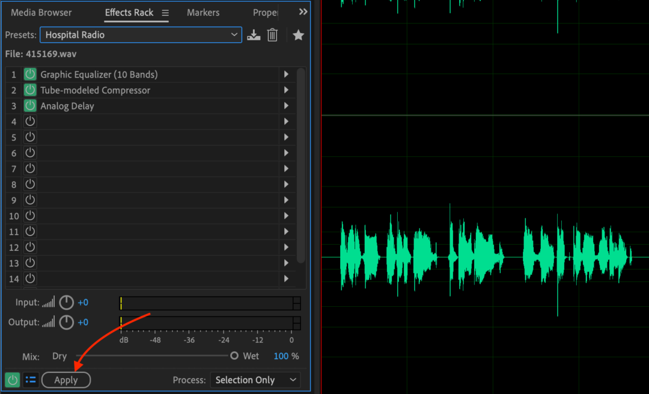This screenshot has width=649, height=394.
Task: Adjust the Output gain knob
Action: 66,322
